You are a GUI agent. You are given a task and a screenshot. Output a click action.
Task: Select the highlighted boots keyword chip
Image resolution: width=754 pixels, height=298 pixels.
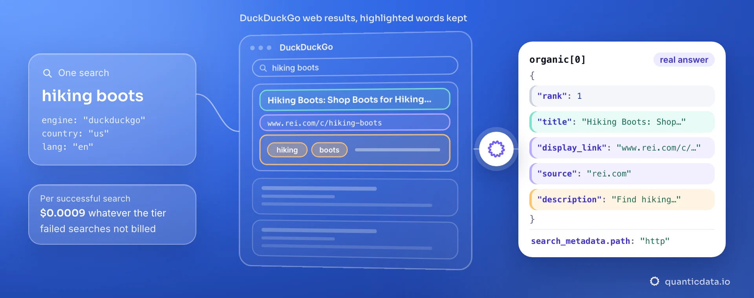[x=329, y=150]
